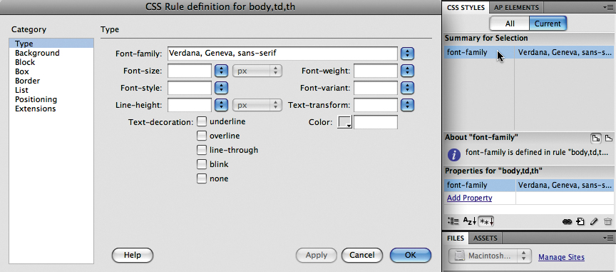Select the Background category
The width and height of the screenshot is (616, 272).
tap(51, 53)
